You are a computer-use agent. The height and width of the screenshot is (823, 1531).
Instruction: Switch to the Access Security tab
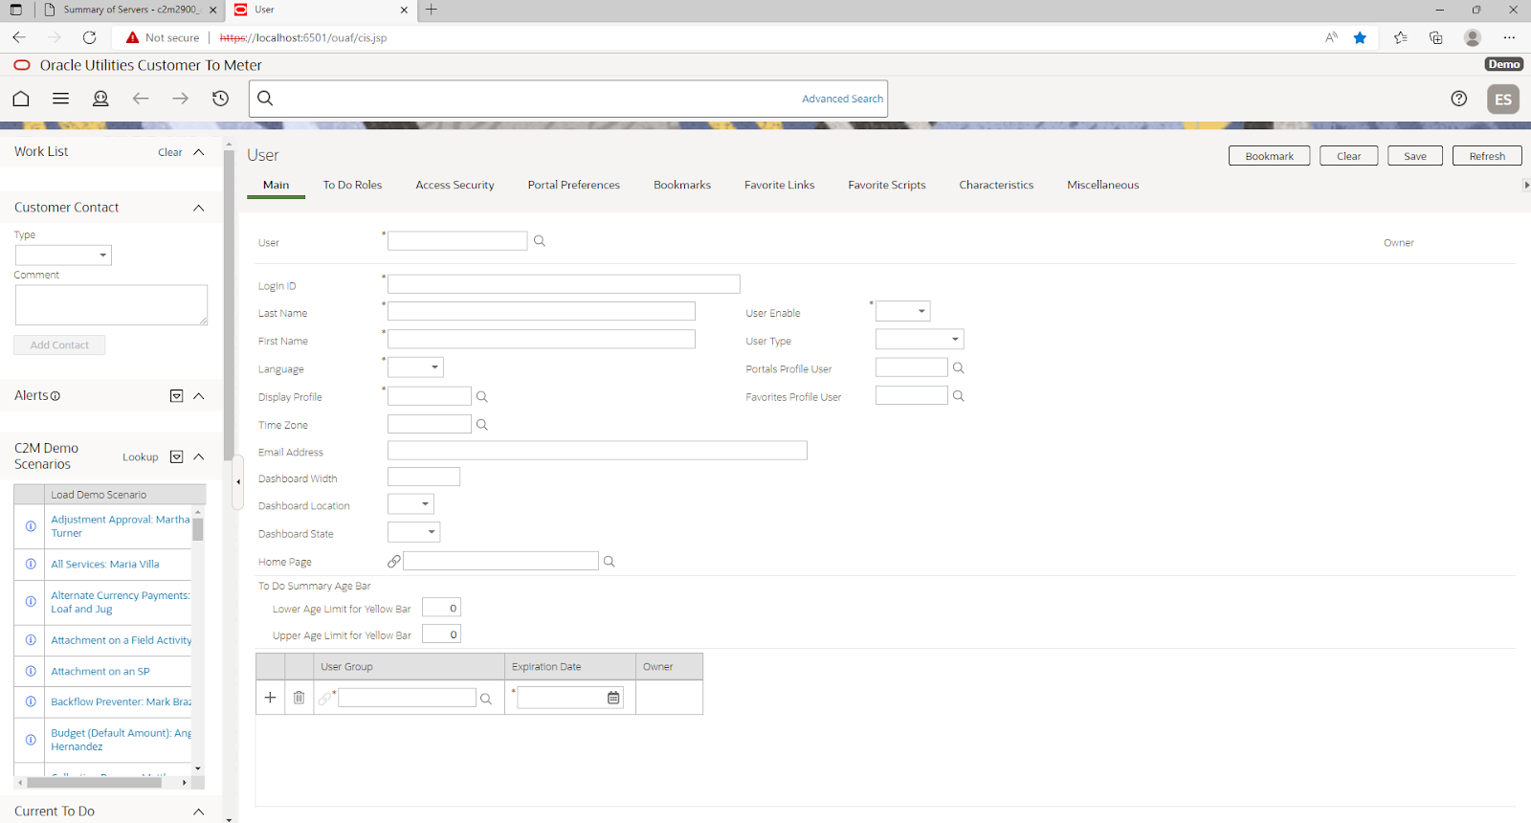click(x=455, y=185)
